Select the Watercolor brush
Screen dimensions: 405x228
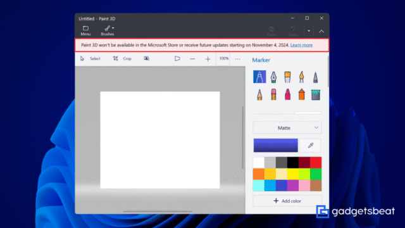click(301, 77)
